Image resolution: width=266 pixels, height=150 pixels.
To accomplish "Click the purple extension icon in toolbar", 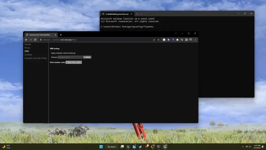I will click(x=173, y=39).
